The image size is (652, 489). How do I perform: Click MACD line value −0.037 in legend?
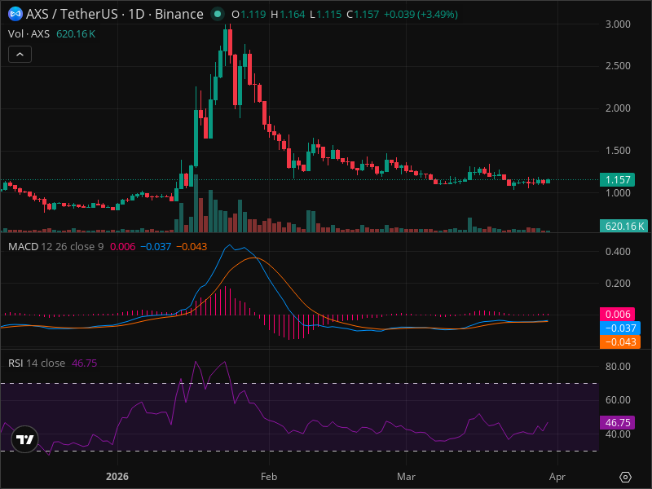tap(156, 247)
